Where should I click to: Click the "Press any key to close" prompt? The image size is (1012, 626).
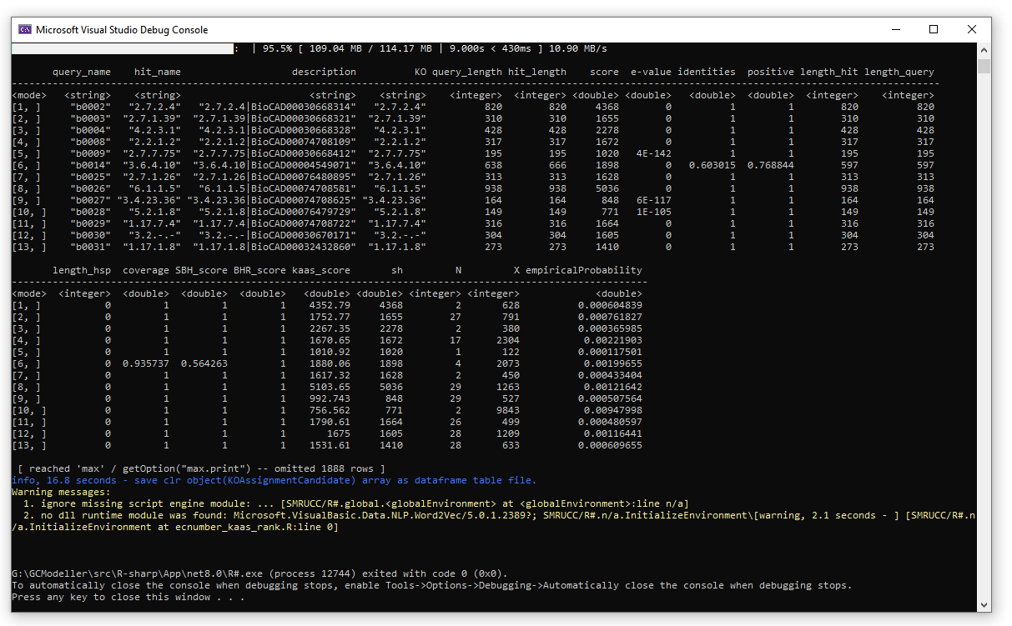[128, 597]
